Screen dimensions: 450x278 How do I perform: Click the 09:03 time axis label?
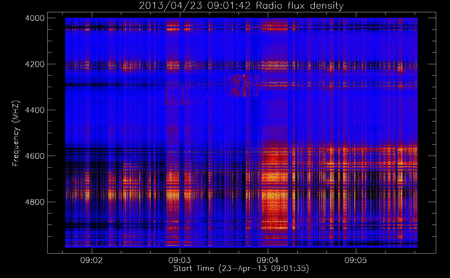point(180,260)
